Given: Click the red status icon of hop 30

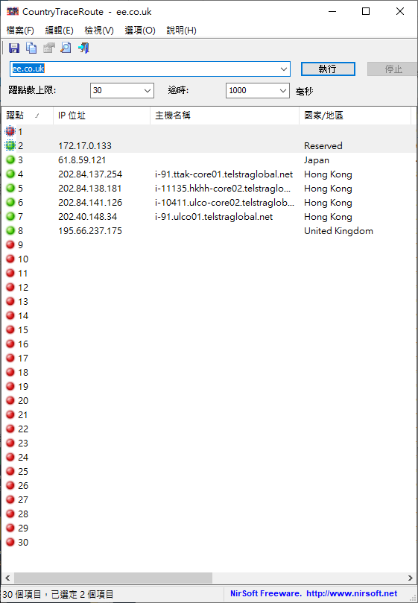Looking at the screenshot, I should click(x=10, y=542).
